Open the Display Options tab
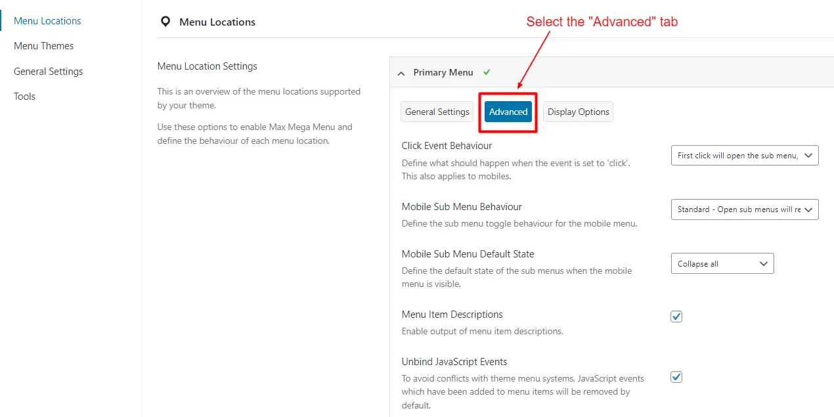This screenshot has width=834, height=417. pyautogui.click(x=578, y=112)
